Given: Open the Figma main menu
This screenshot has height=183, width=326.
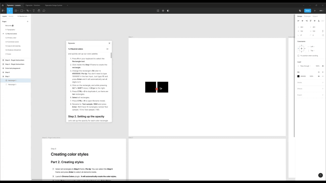Looking at the screenshot, I should 3,11.
